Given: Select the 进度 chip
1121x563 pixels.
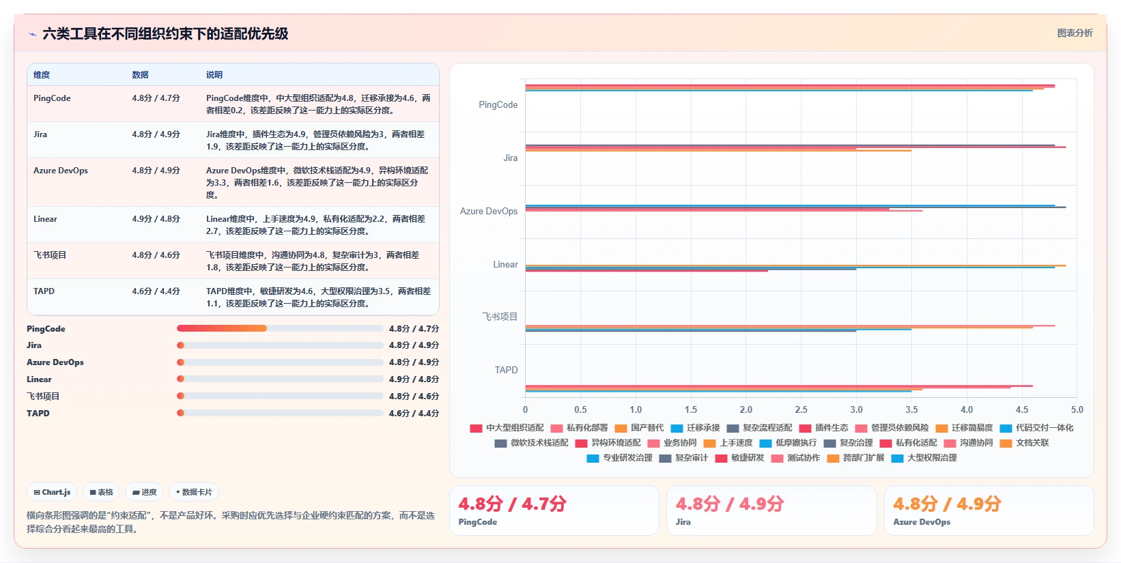Looking at the screenshot, I should (x=144, y=492).
